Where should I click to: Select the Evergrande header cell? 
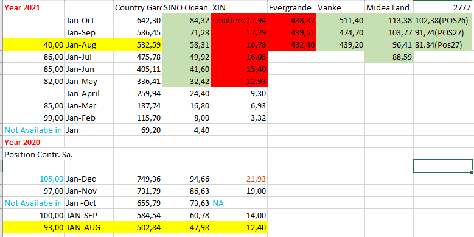click(x=291, y=7)
